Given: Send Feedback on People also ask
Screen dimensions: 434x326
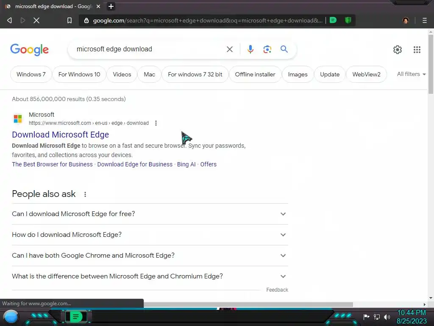Looking at the screenshot, I should tap(277, 290).
